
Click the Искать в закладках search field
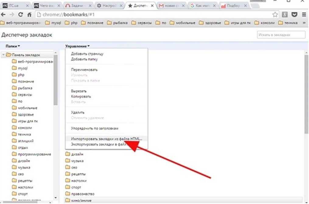tap(281, 35)
